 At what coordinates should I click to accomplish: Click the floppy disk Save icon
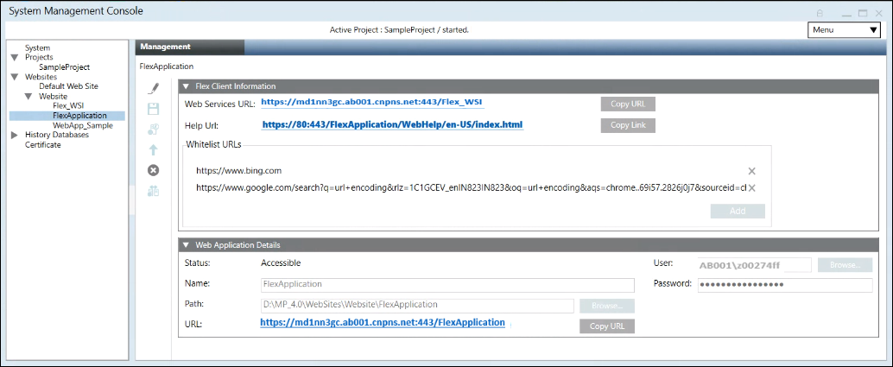154,109
